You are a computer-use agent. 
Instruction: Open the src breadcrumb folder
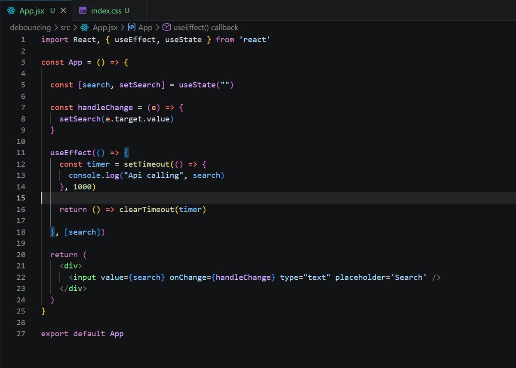[65, 27]
